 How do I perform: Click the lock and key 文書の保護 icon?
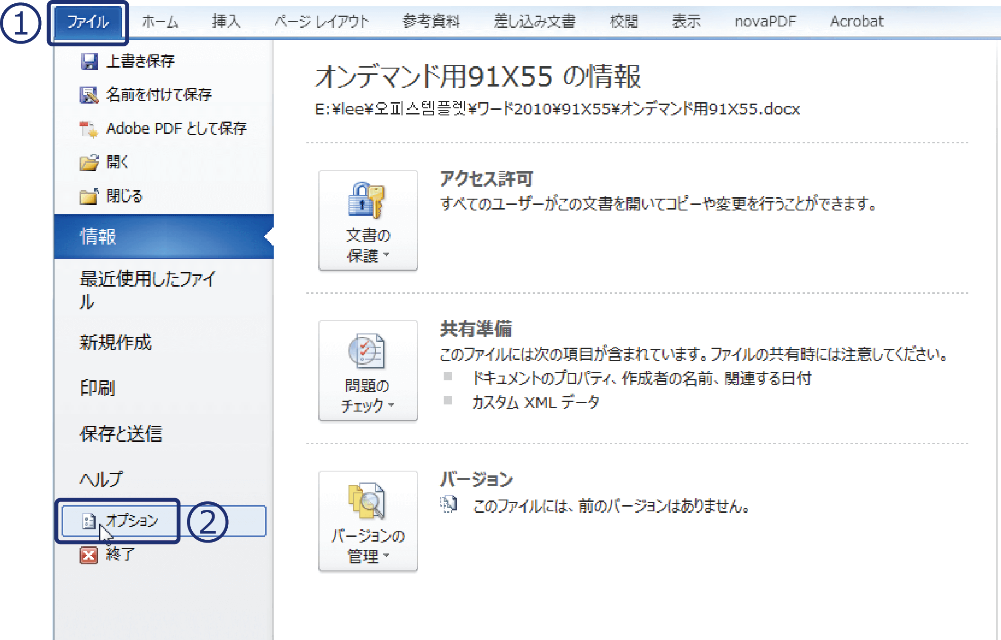pos(367,201)
